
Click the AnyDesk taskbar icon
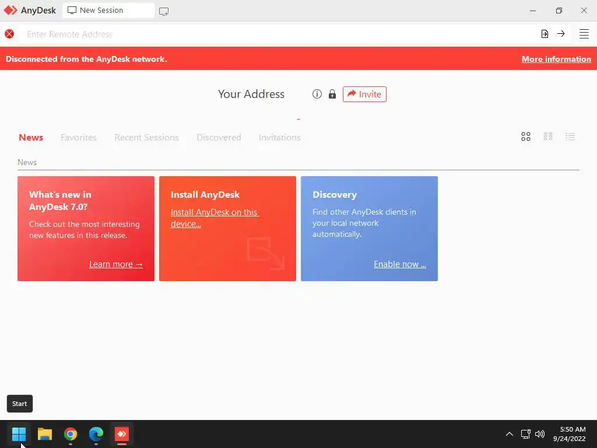(x=122, y=433)
